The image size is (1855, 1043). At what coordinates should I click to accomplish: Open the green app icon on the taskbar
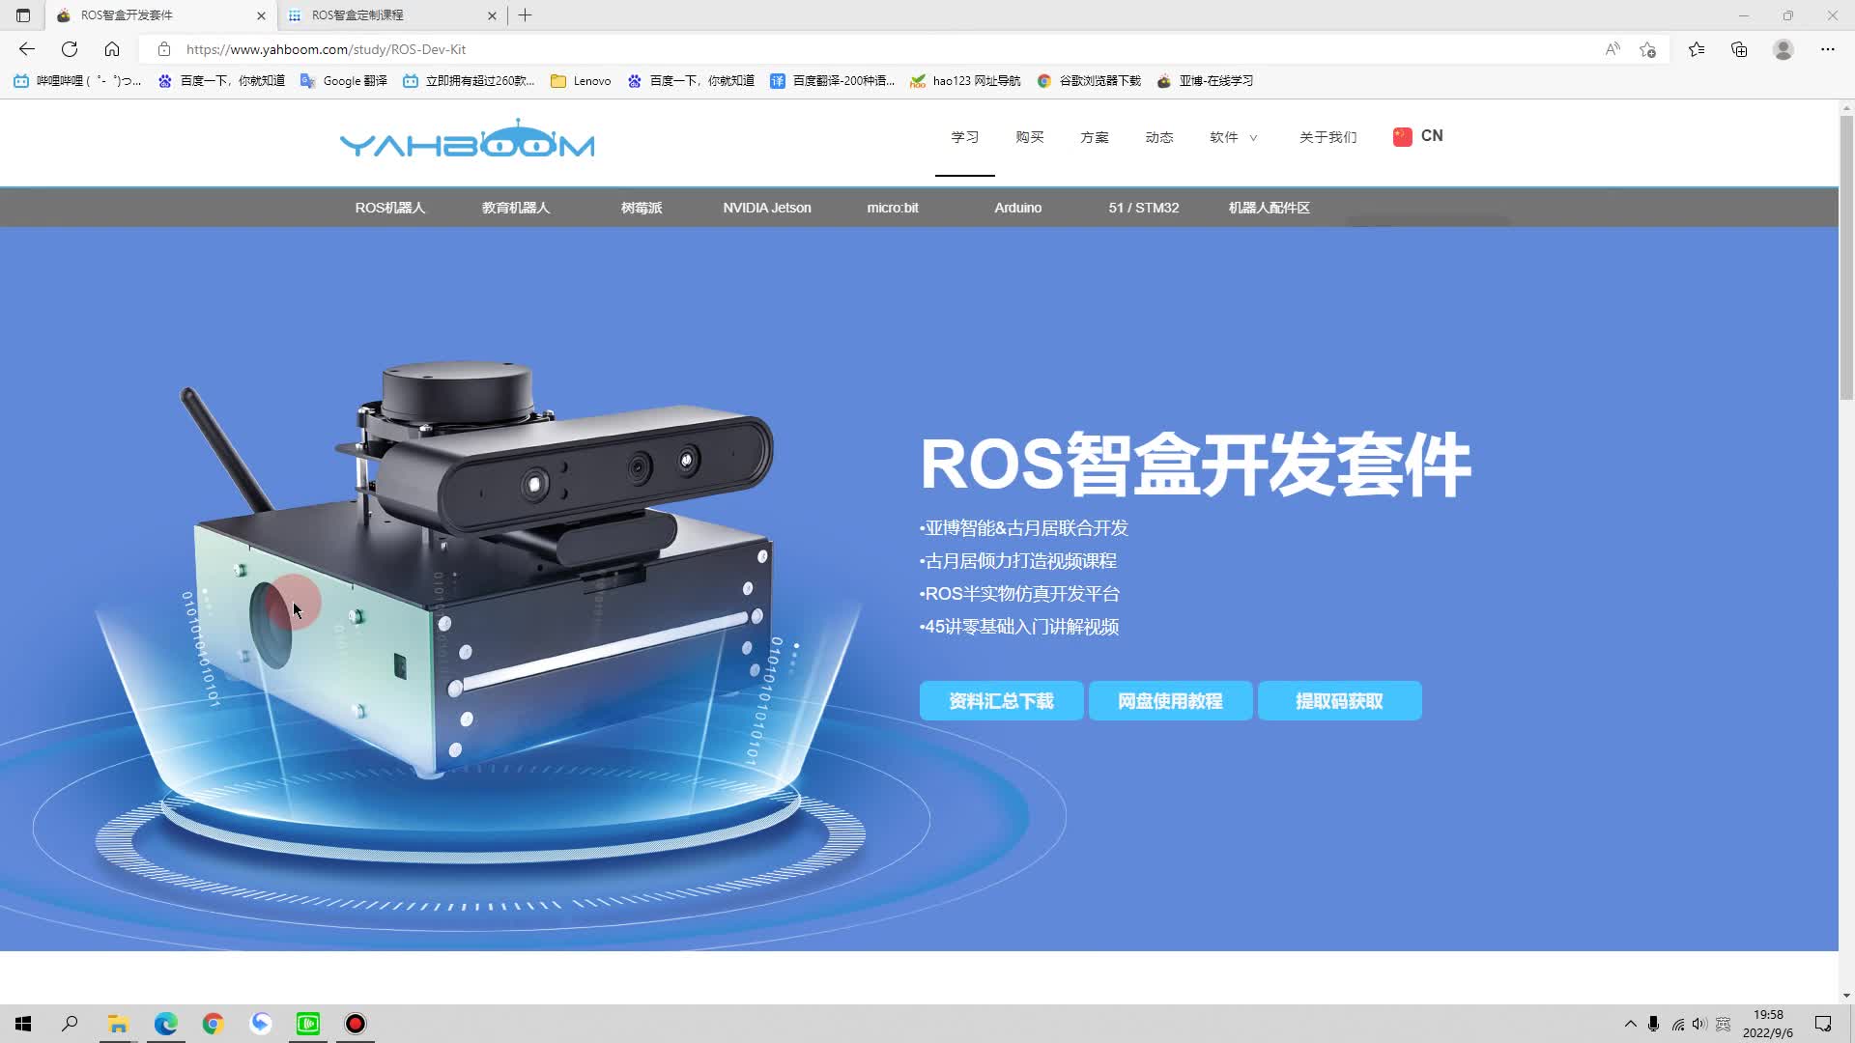308,1024
